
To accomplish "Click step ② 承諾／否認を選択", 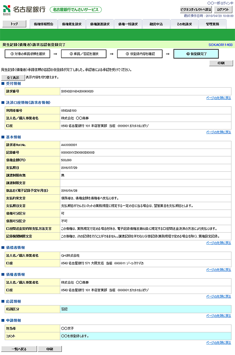I will tap(84, 54).
